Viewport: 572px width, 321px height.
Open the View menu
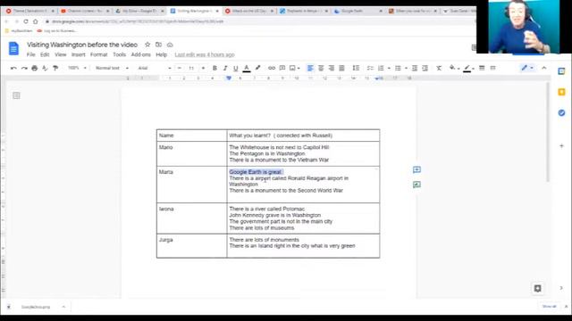tap(61, 54)
